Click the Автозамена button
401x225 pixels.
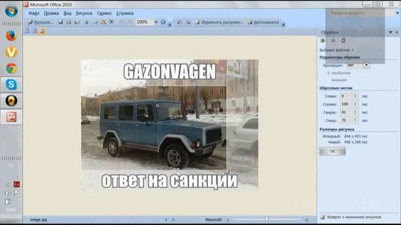click(x=263, y=22)
